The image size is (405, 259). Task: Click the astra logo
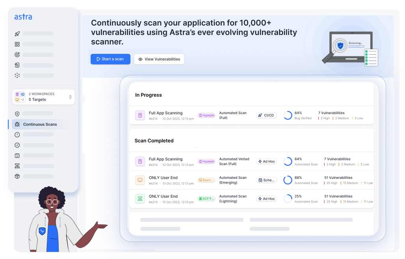23,17
